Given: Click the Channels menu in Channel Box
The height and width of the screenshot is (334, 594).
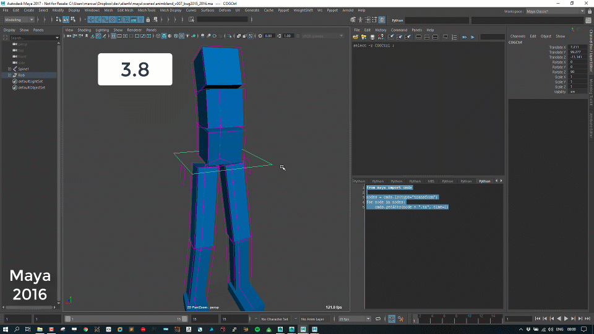Looking at the screenshot, I should click(x=517, y=36).
